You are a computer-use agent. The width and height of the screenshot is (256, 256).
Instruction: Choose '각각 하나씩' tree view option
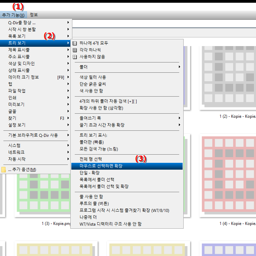(x=127, y=50)
